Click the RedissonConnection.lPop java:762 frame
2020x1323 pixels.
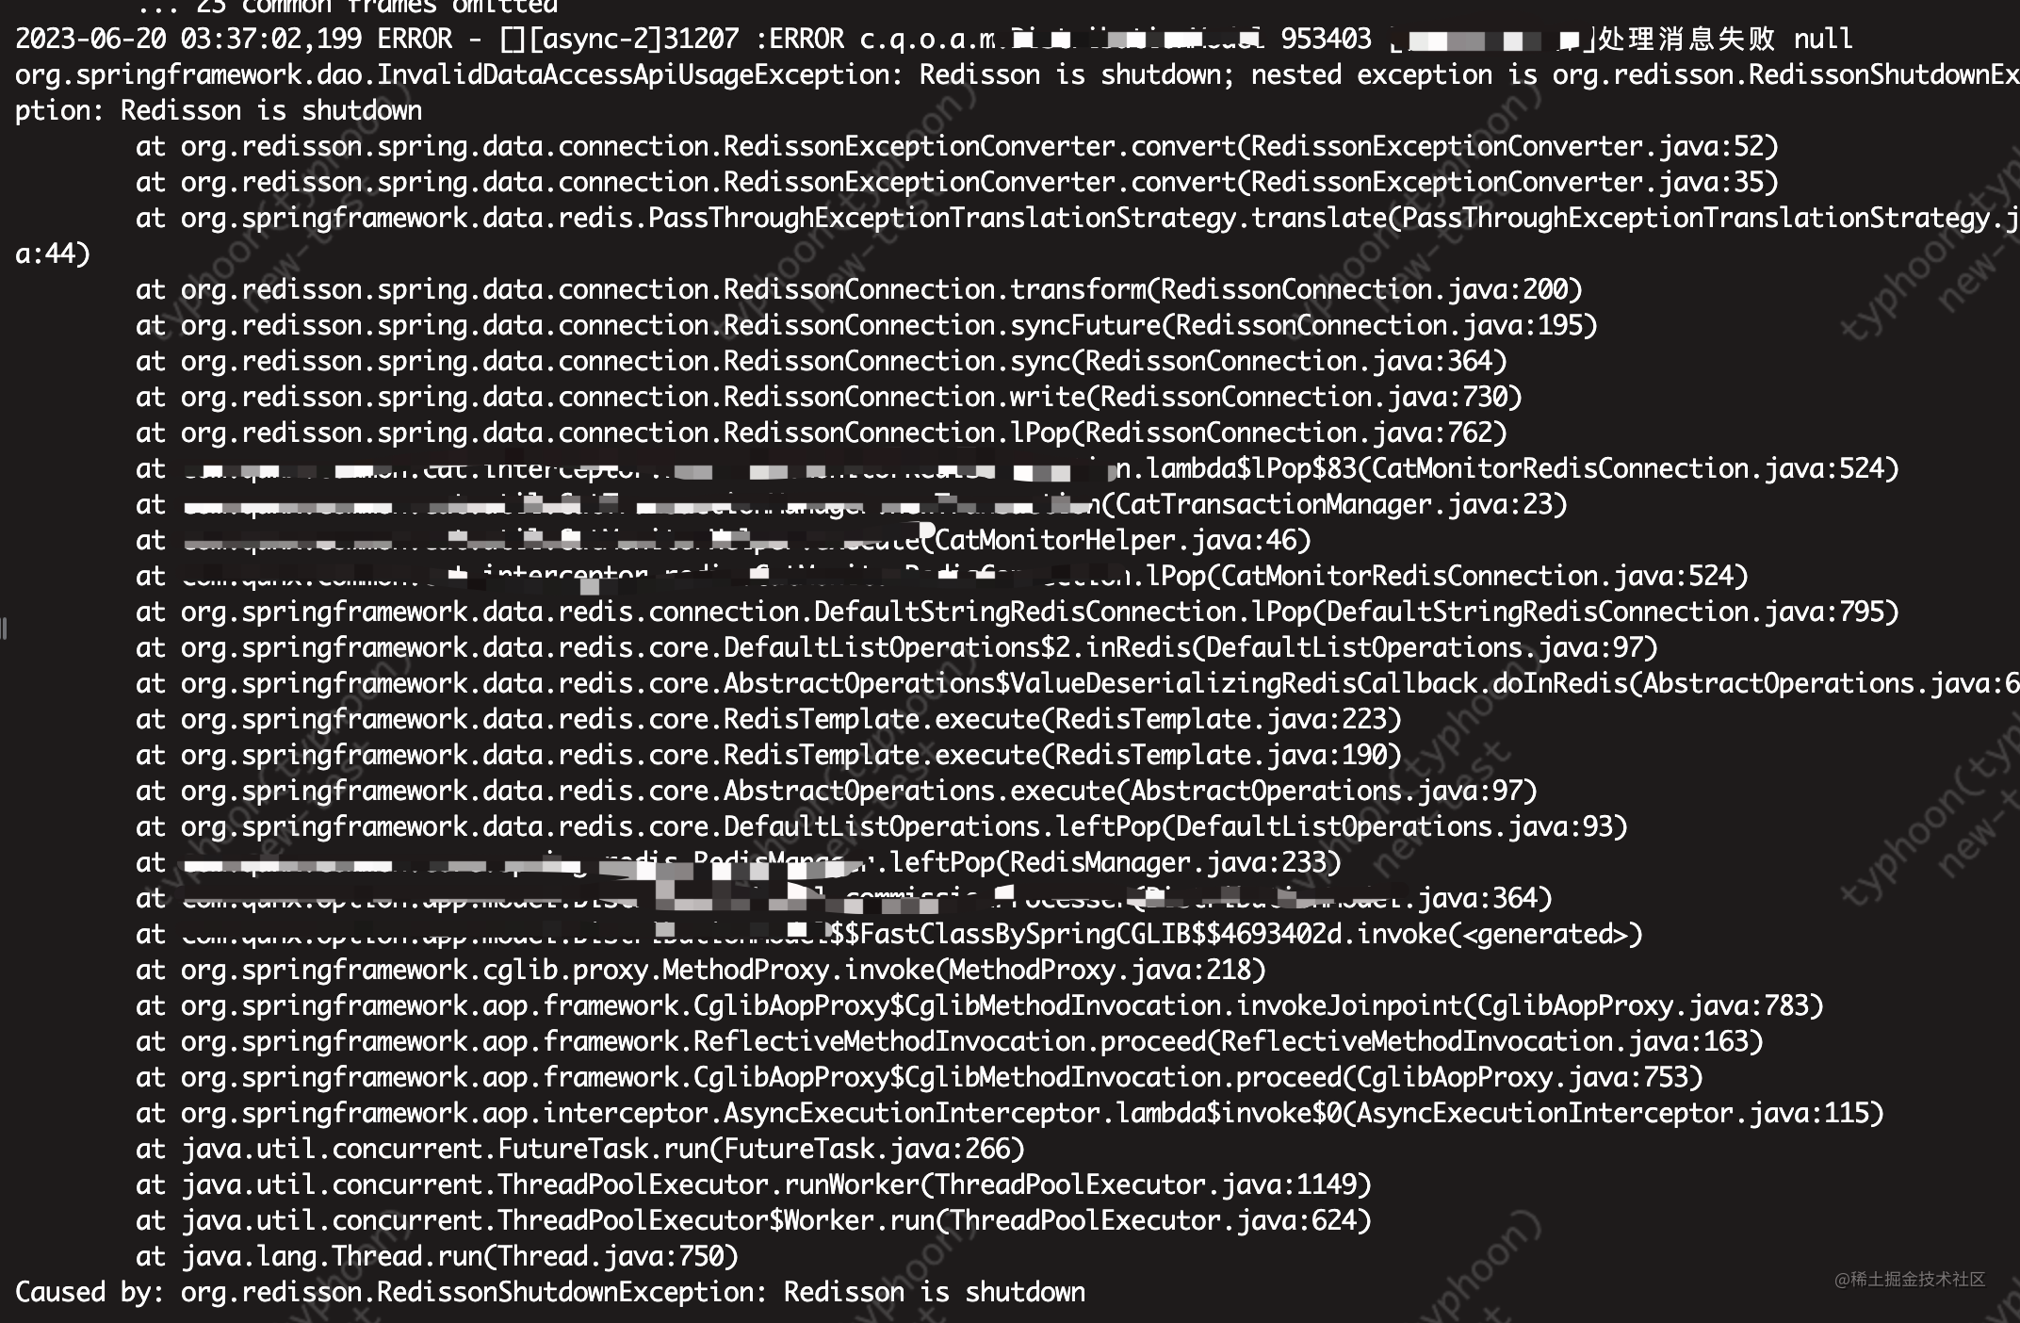click(822, 433)
